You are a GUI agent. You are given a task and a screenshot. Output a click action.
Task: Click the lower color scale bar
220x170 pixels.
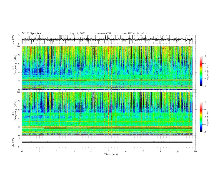coord(201,117)
